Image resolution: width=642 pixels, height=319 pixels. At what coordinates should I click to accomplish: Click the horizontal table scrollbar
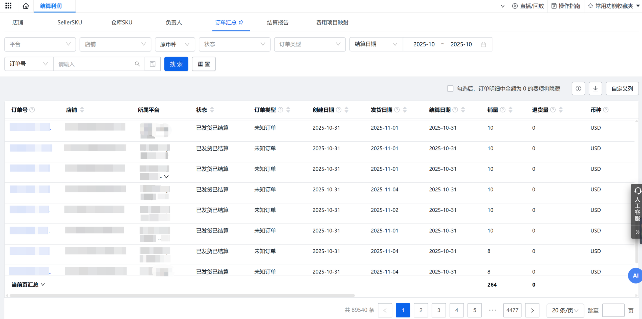point(182,295)
